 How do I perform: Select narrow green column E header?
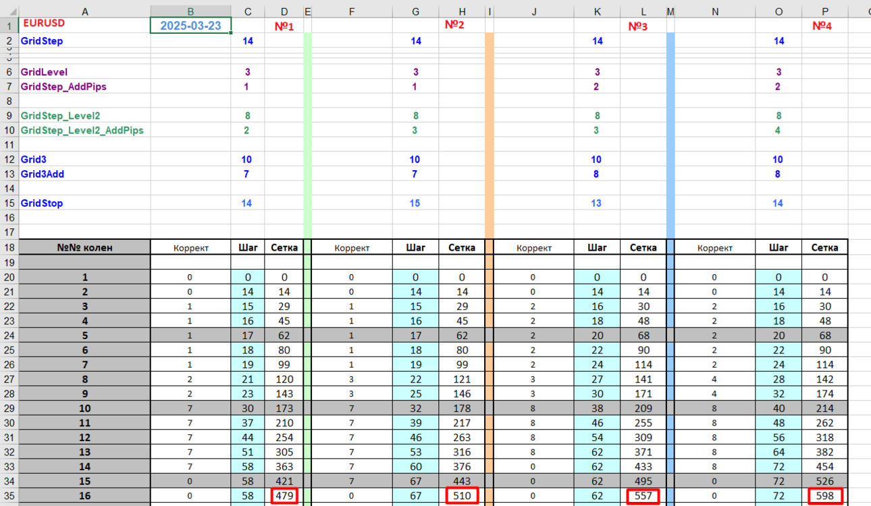[x=308, y=11]
